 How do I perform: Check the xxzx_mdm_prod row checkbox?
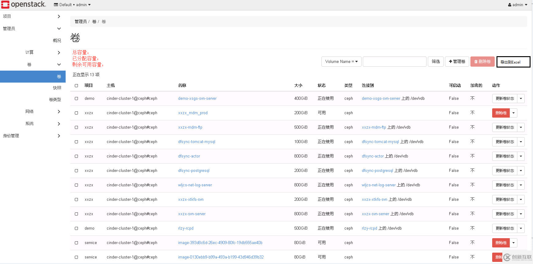point(76,113)
